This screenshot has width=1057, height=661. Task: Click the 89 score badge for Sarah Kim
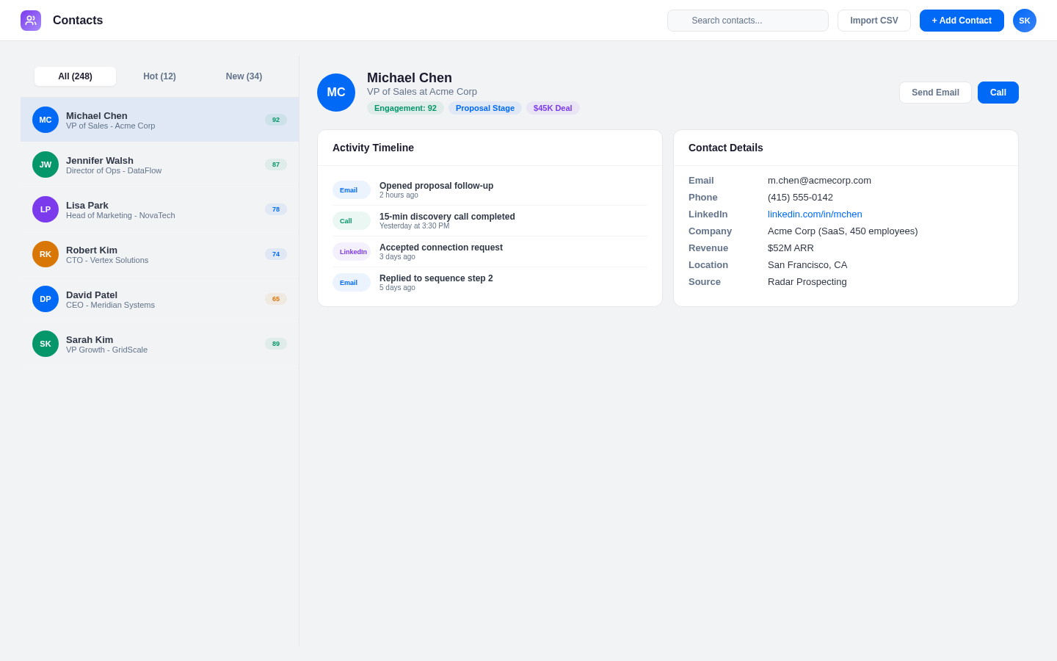[276, 344]
